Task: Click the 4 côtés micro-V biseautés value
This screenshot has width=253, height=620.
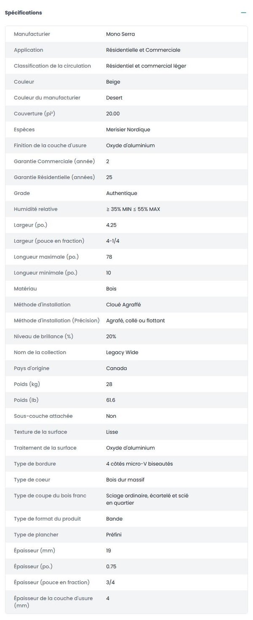Action: tap(139, 464)
